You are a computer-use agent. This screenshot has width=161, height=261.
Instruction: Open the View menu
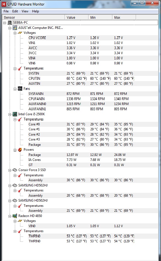[25, 11]
